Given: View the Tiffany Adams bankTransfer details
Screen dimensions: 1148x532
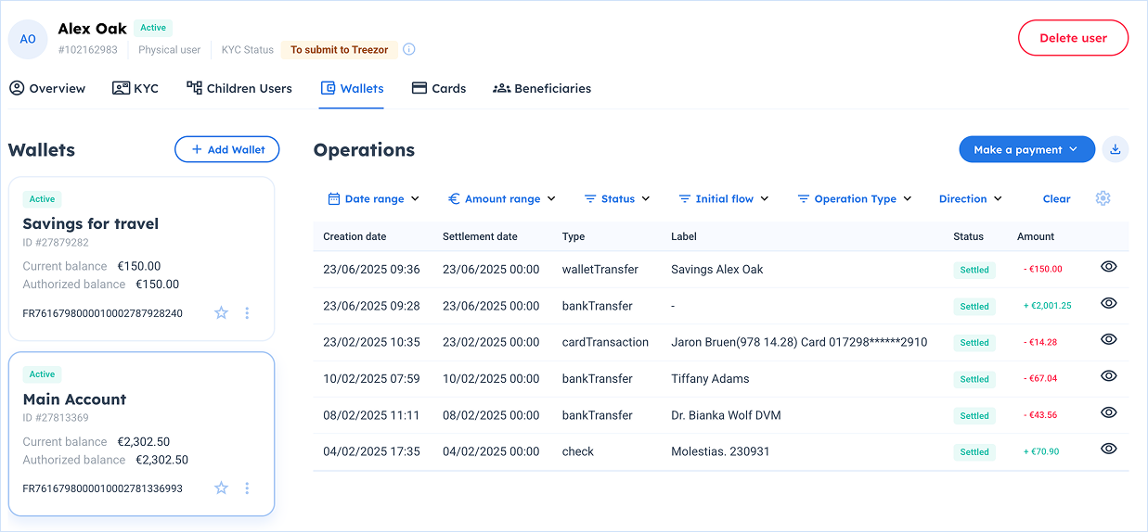Looking at the screenshot, I should coord(1108,376).
